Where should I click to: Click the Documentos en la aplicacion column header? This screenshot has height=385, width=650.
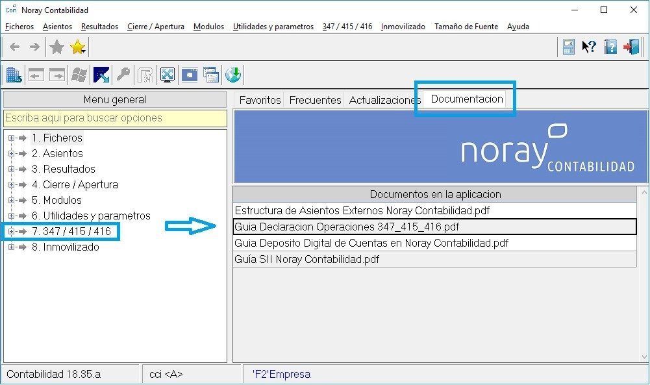pyautogui.click(x=435, y=194)
